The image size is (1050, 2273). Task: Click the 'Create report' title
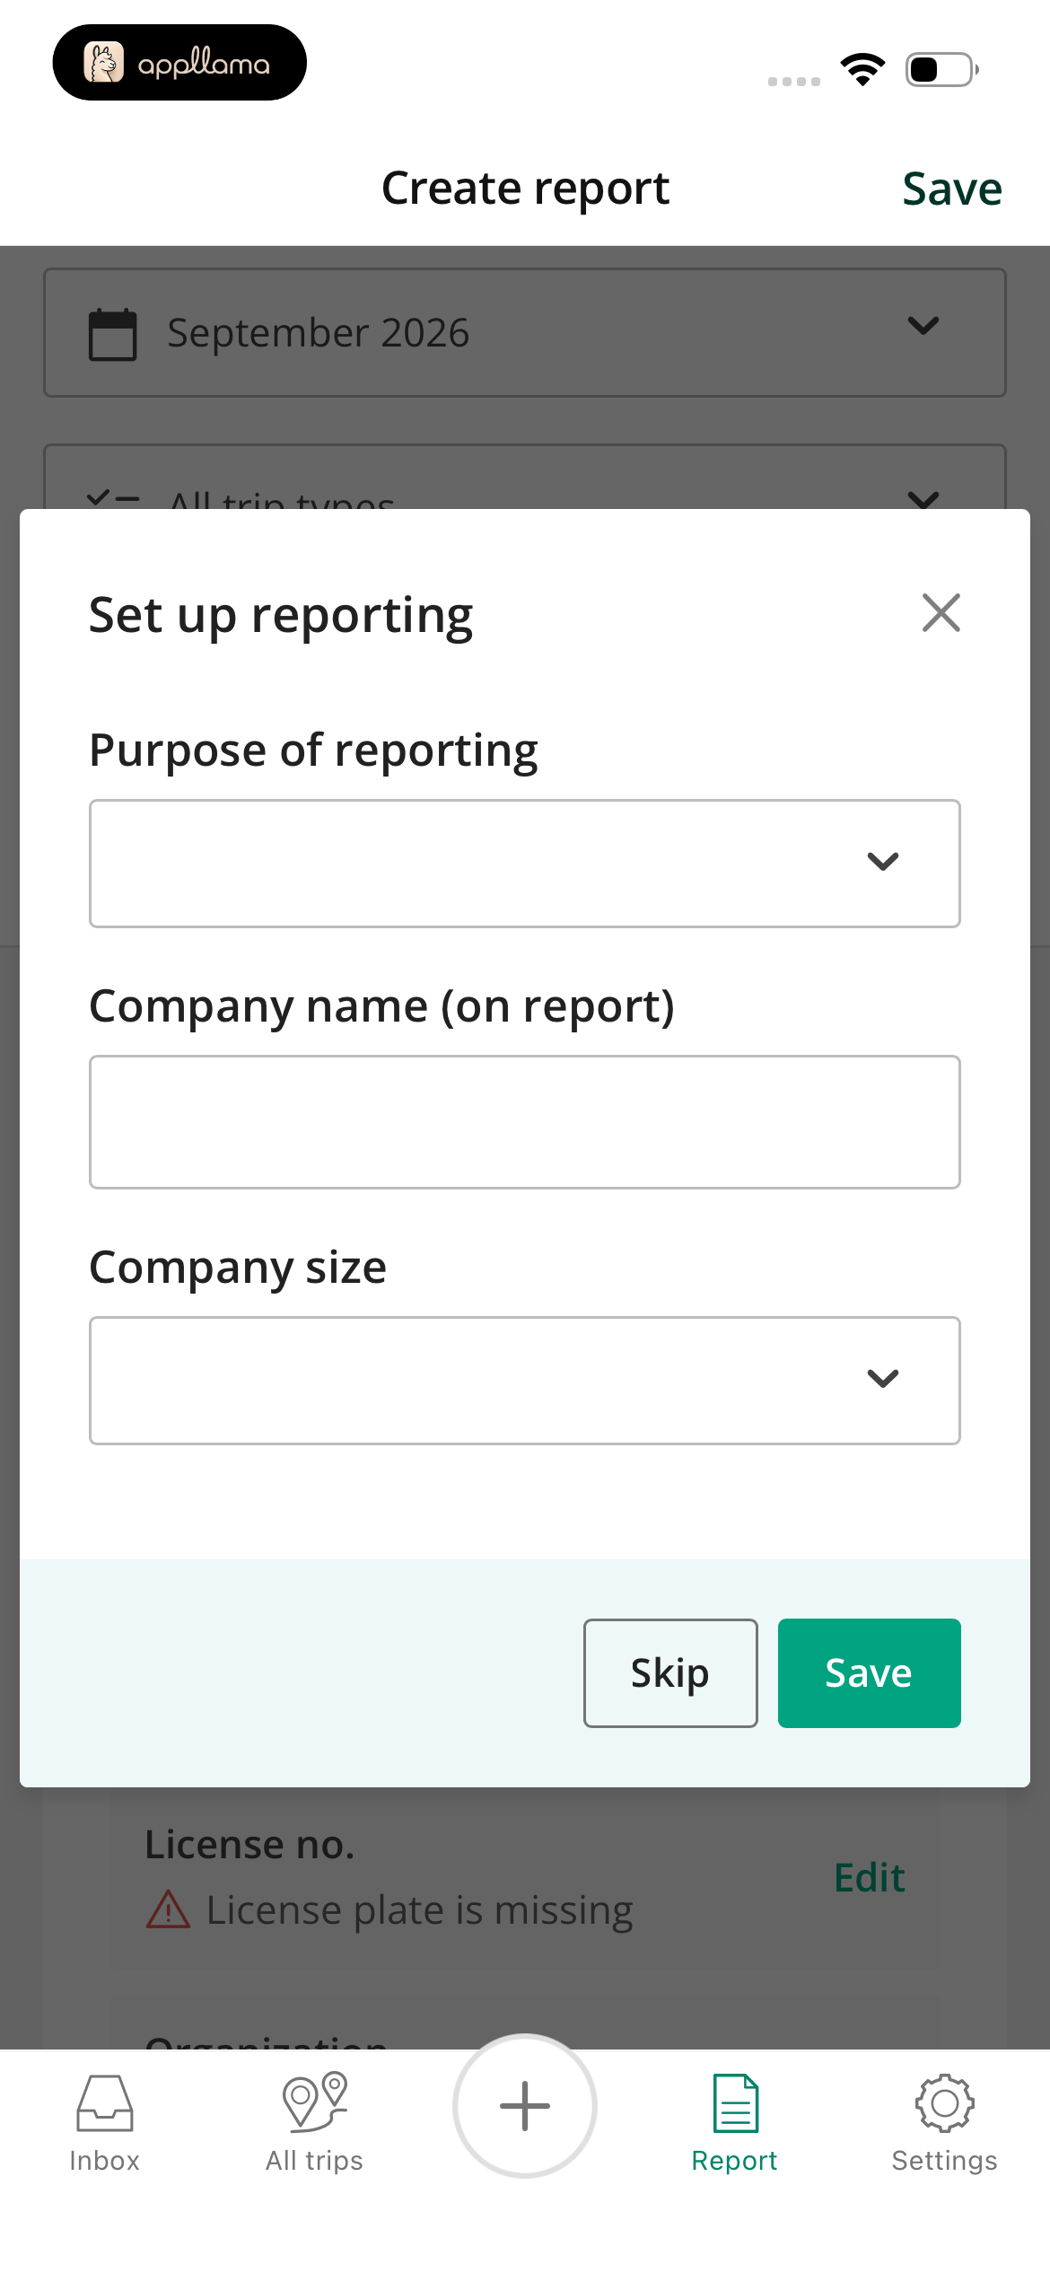(525, 189)
